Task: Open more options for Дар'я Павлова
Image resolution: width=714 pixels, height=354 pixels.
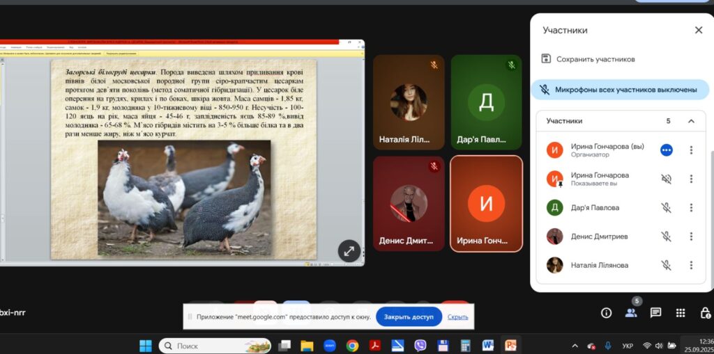Action: (x=691, y=207)
